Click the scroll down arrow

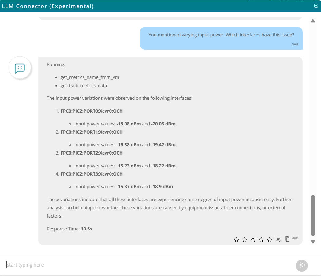pos(313,241)
